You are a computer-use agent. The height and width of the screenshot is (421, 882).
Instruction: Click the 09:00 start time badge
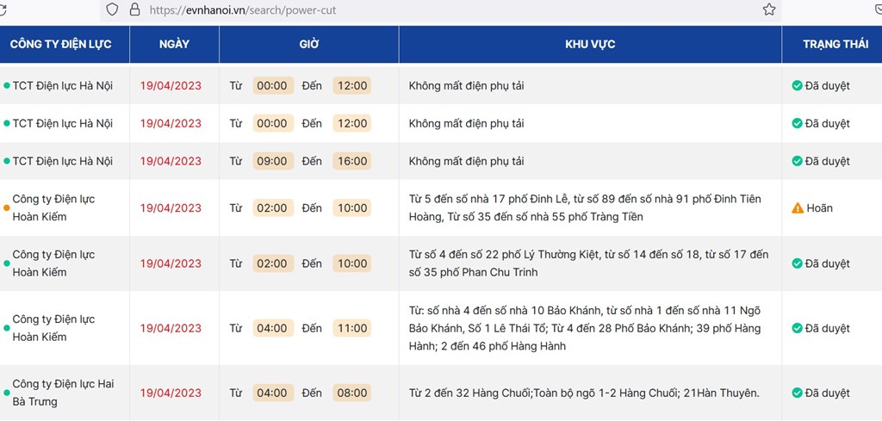point(273,161)
